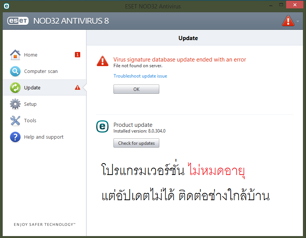The width and height of the screenshot is (306, 238).
Task: Open Help and support
Action: [44, 137]
